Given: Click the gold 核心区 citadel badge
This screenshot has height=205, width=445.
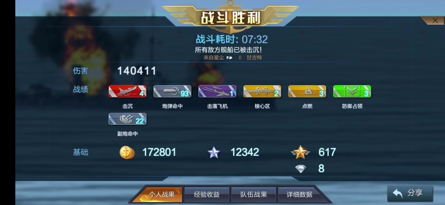Looking at the screenshot, I should click(x=262, y=91).
